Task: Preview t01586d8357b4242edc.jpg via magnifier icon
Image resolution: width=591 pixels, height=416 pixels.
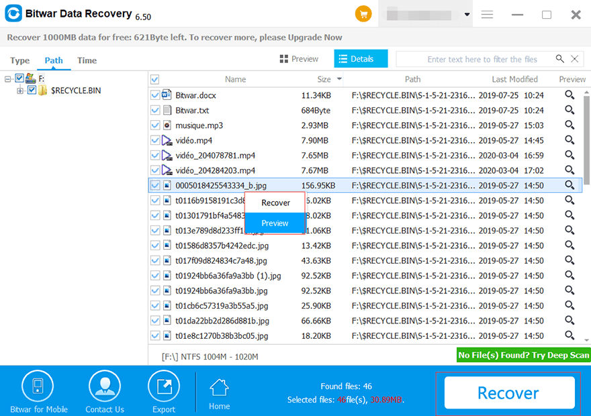Action: 570,246
